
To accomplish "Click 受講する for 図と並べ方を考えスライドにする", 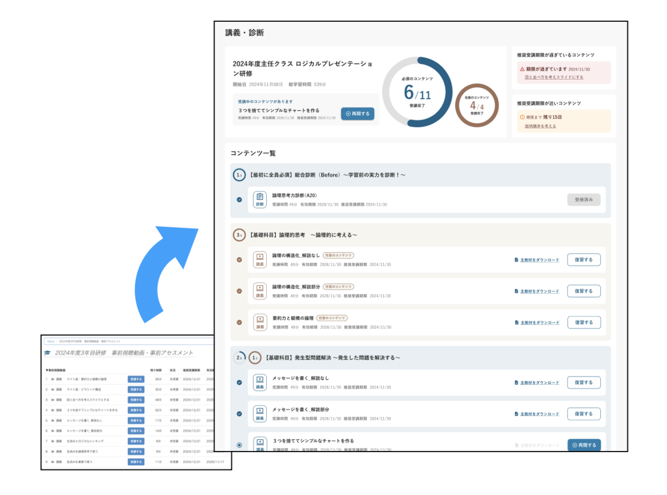I will (x=136, y=399).
